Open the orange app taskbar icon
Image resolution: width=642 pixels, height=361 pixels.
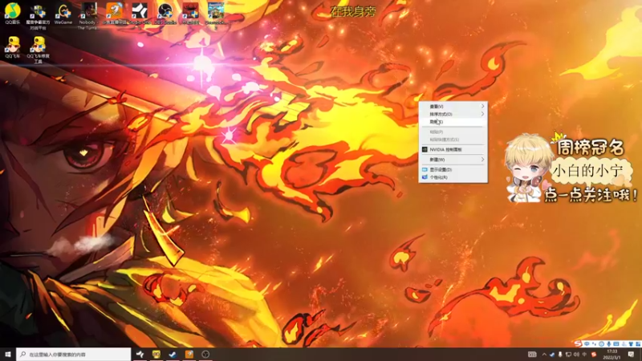[189, 354]
